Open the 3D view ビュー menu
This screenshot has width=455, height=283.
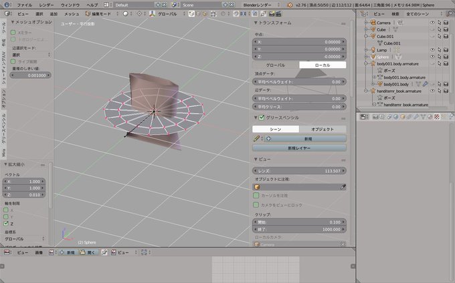(23, 14)
